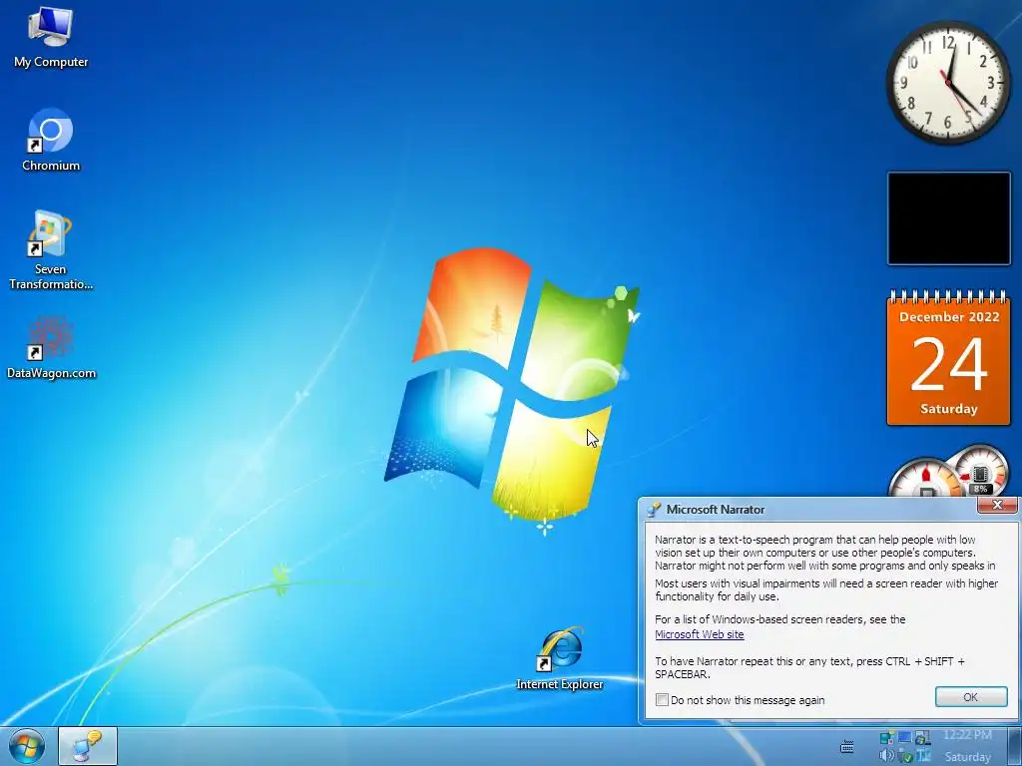1022x766 pixels.
Task: Click the Saturday label in the taskbar
Action: [x=967, y=757]
